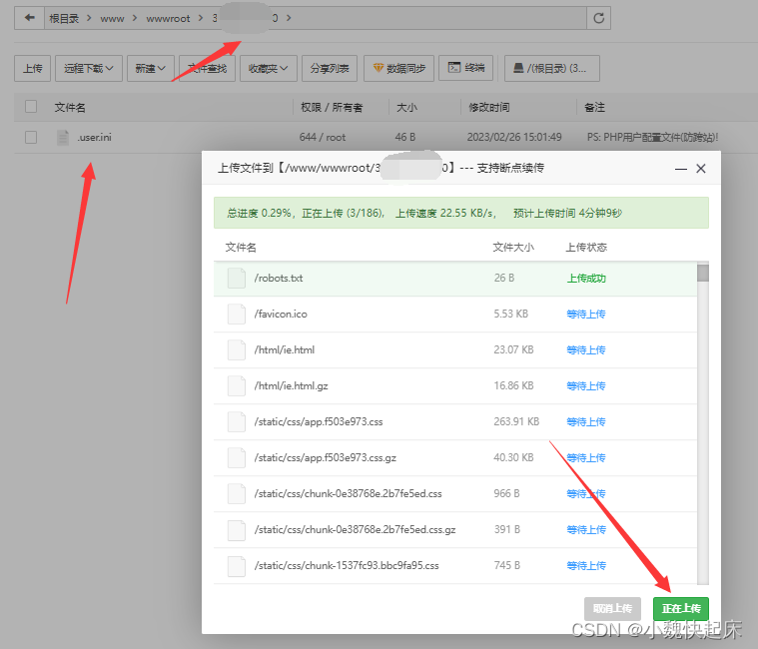Click 等待上传 status for favicon.ico

point(586,315)
